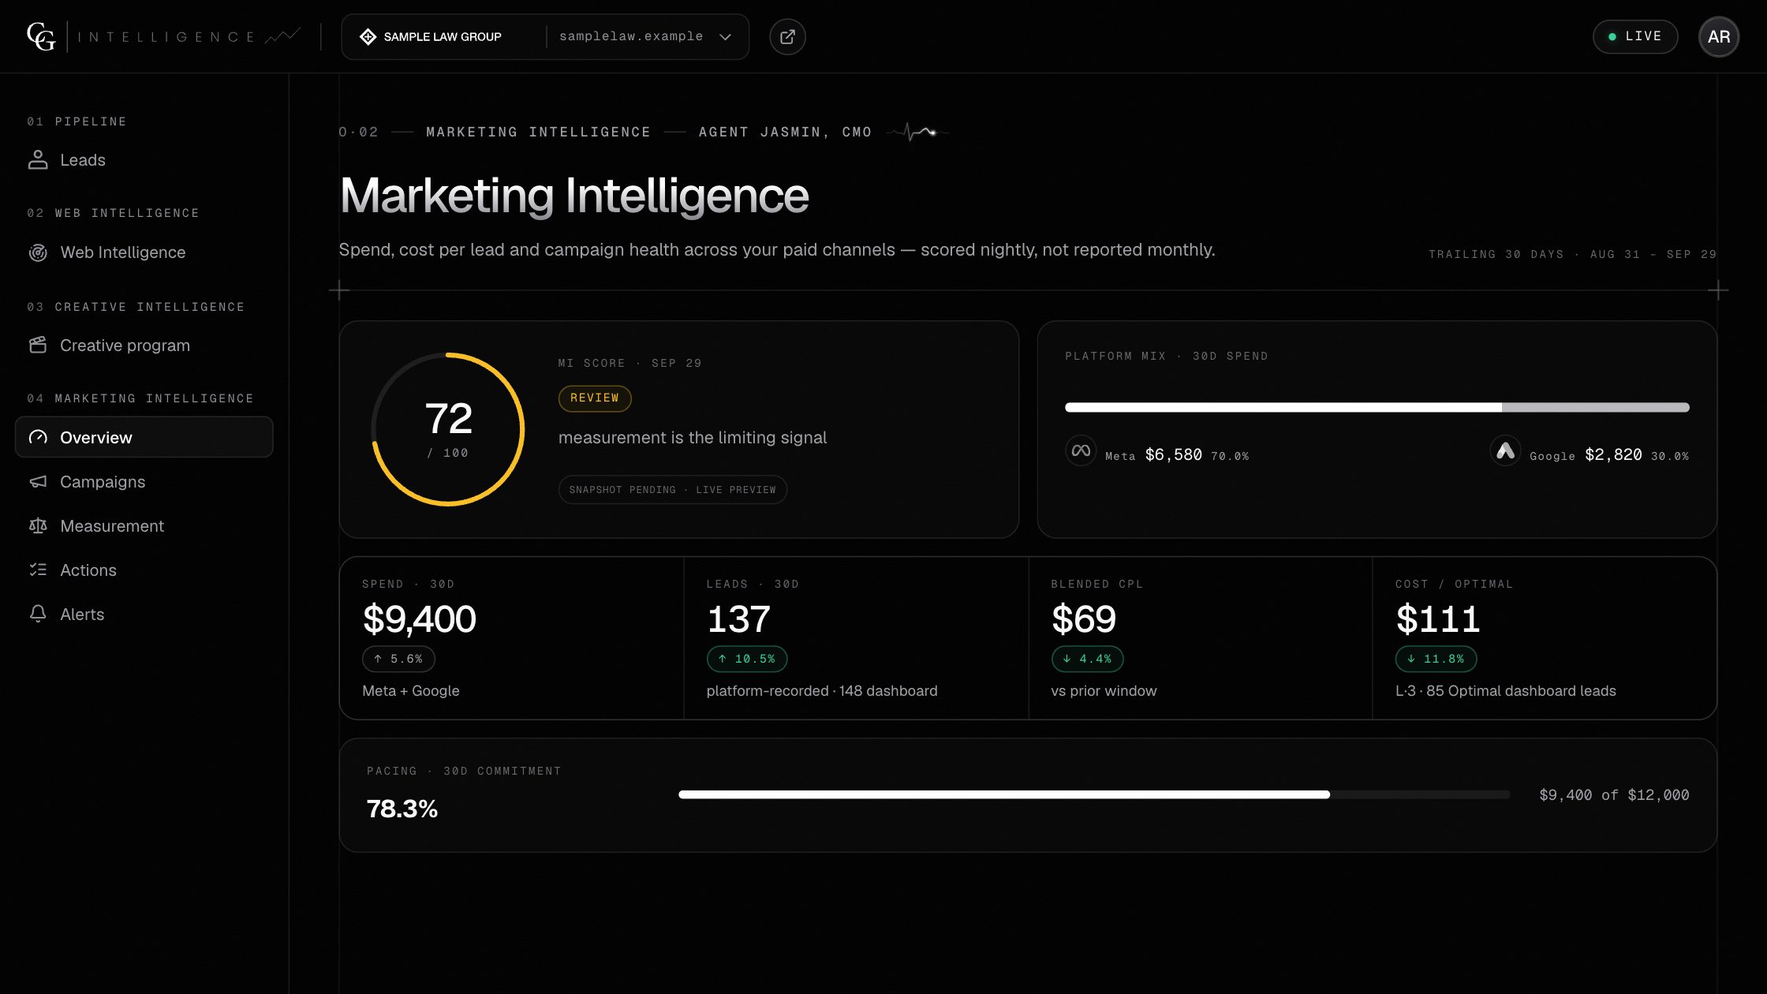The height and width of the screenshot is (994, 1767).
Task: Click the LIVE status pill
Action: 1635,36
